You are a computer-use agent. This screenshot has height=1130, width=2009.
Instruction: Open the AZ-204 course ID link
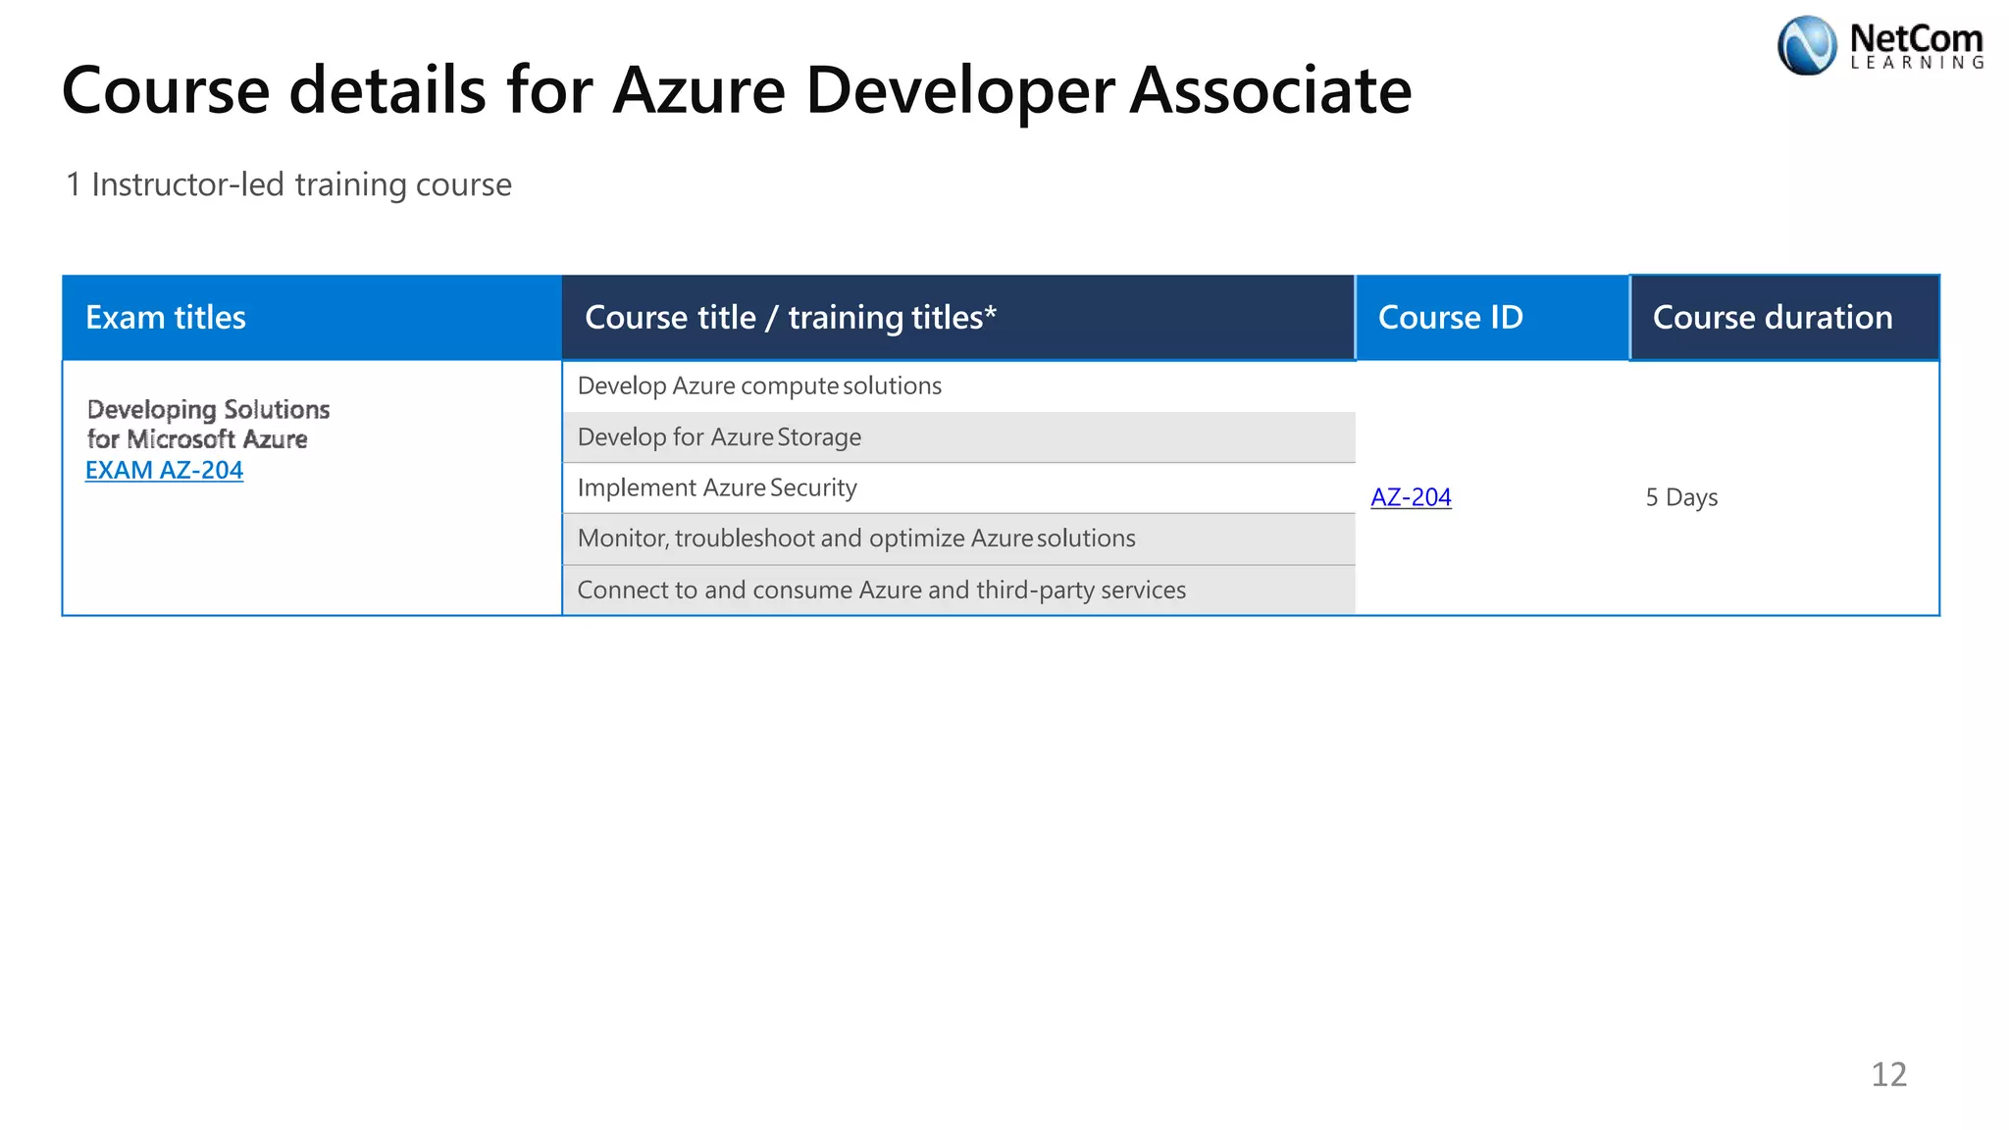(x=1411, y=497)
